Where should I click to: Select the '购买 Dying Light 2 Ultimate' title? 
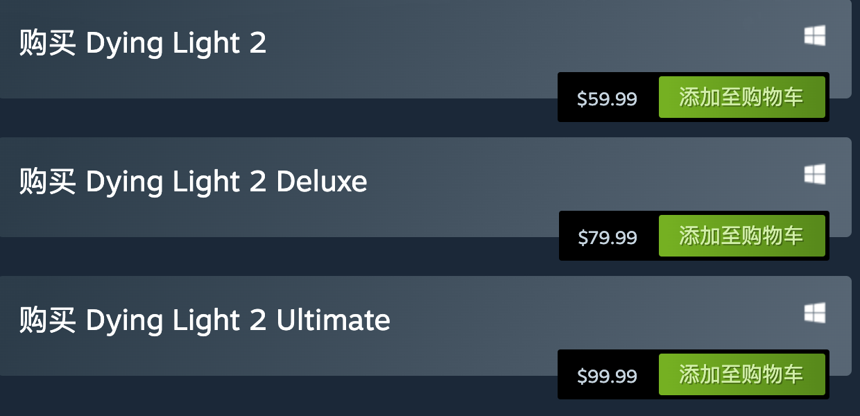tap(205, 321)
